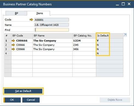
Task: Focus the Find input field
Action: point(52,30)
